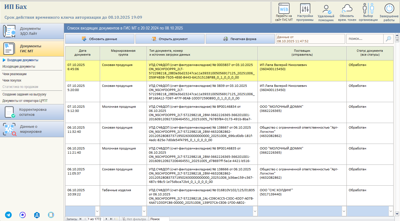Click the Telegram icon in the sidebar
Image resolution: width=400 pixels, height=221 pixels.
tap(8, 215)
